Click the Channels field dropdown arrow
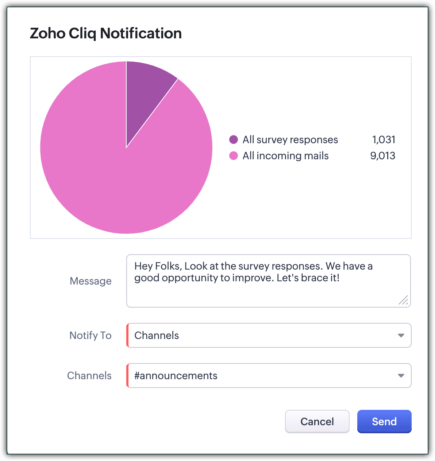The height and width of the screenshot is (461, 435). pos(401,376)
